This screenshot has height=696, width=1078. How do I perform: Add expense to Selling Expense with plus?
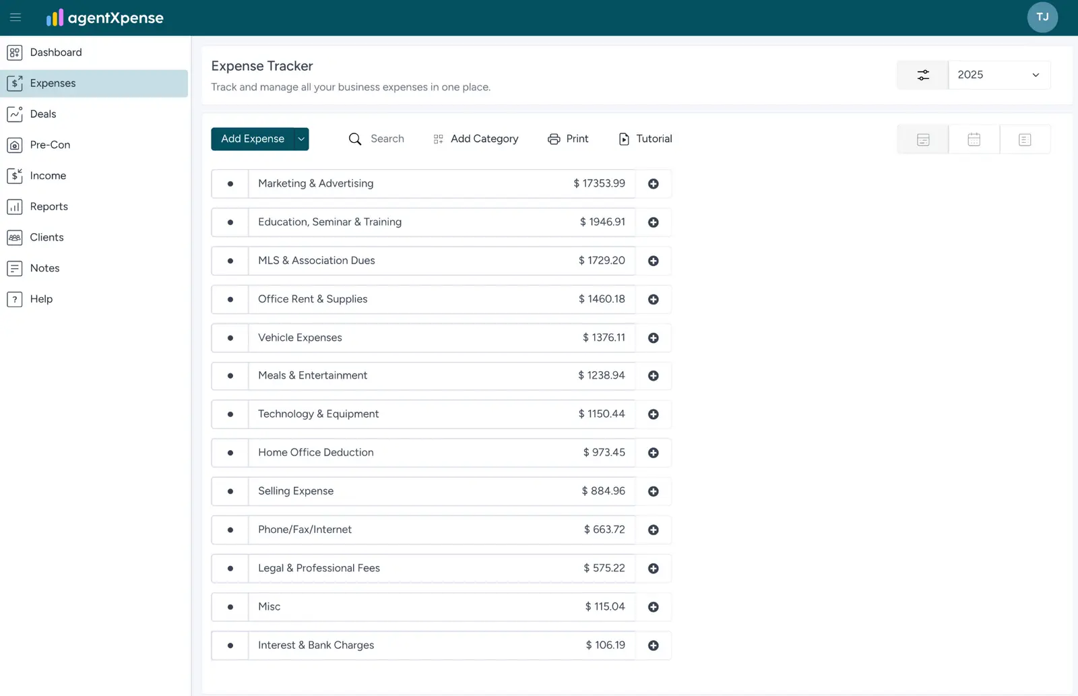coord(654,491)
